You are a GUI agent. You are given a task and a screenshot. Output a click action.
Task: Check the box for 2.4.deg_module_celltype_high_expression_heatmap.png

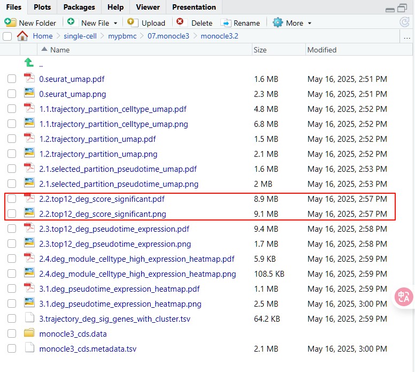[x=12, y=274]
